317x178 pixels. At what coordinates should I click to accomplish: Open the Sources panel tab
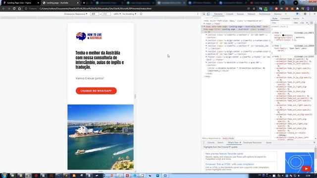click(240, 14)
